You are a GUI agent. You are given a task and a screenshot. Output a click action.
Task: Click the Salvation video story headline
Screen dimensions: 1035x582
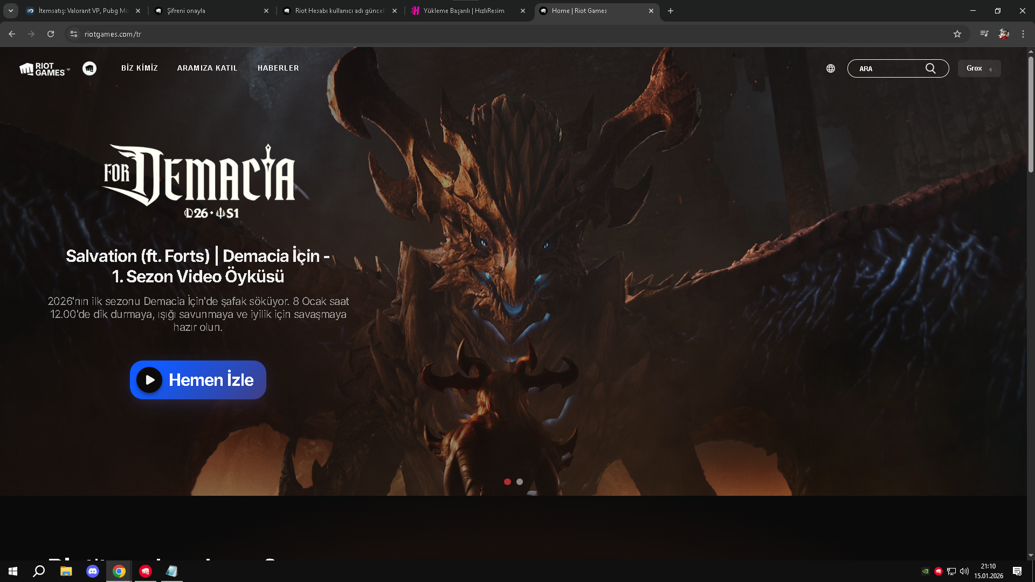(x=198, y=266)
